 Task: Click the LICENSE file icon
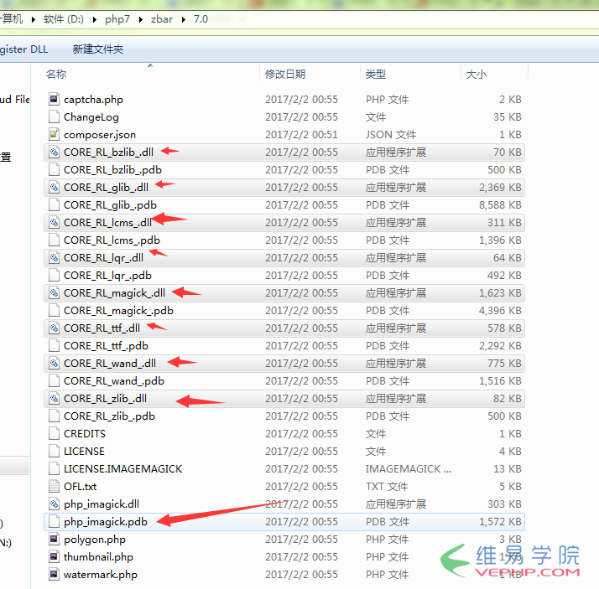click(55, 452)
